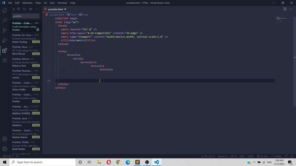Image resolution: width=296 pixels, height=166 pixels.
Task: Open the Help menu
Action: [73, 3]
